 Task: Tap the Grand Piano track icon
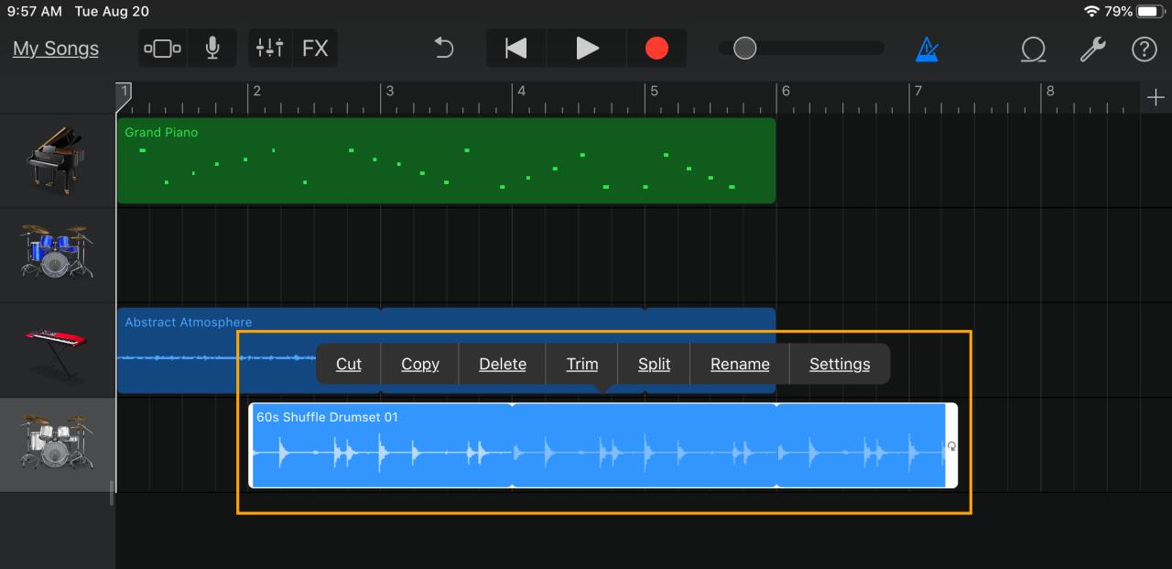click(57, 160)
